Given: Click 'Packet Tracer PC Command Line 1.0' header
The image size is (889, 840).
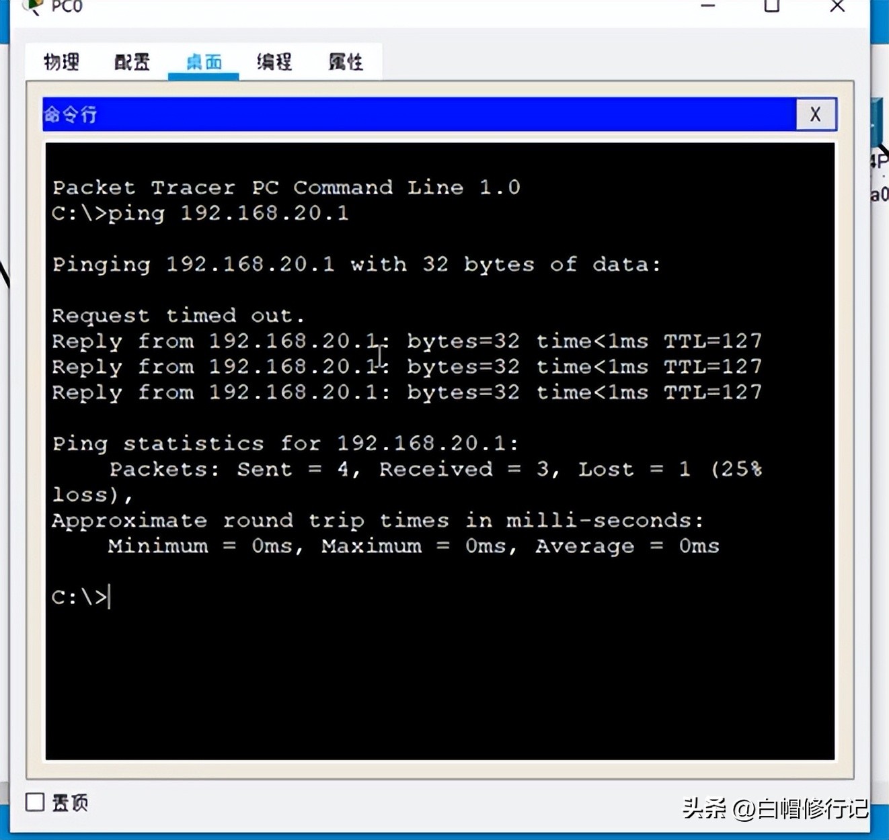Looking at the screenshot, I should coord(286,187).
